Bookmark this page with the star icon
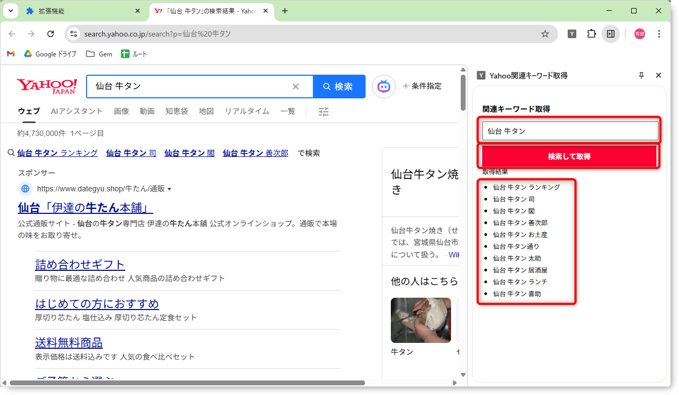This screenshot has width=679, height=395. (545, 34)
